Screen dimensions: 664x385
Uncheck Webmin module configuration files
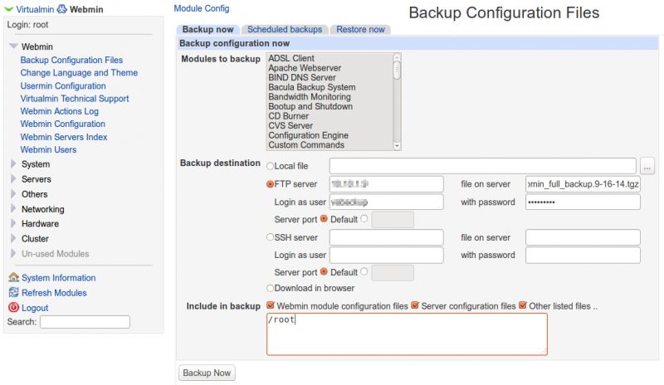(x=271, y=305)
